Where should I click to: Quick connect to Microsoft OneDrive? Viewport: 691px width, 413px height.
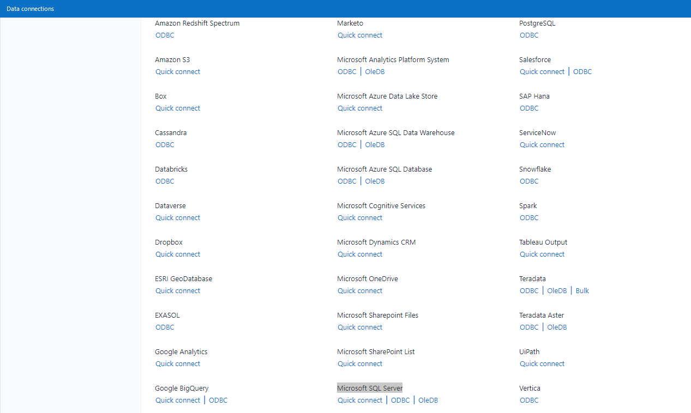point(359,290)
